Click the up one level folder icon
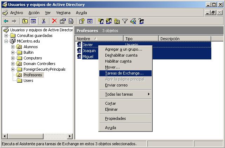Image resolution: width=225 pixels, height=148 pixels. click(25, 21)
